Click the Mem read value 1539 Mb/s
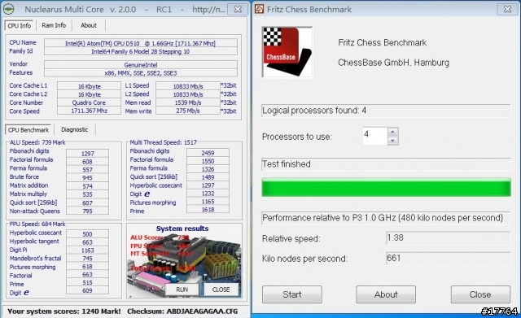The height and width of the screenshot is (318, 521). [188, 102]
